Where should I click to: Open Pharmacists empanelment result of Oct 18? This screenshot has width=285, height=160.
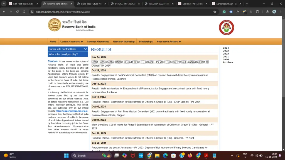pyautogui.click(x=151, y=90)
